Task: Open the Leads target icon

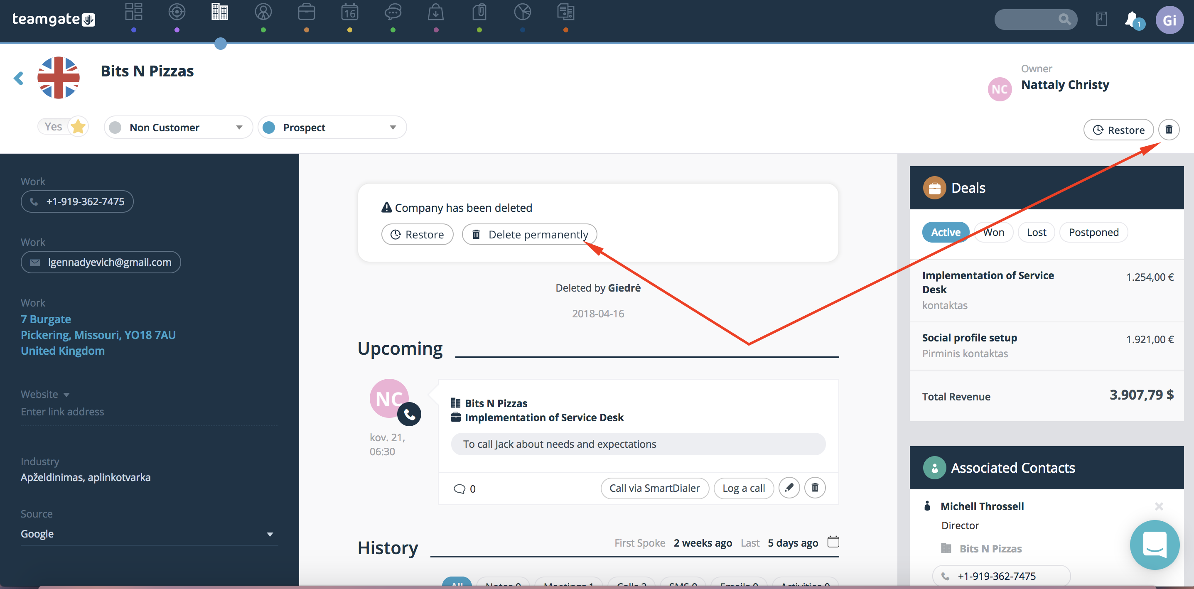Action: click(177, 12)
